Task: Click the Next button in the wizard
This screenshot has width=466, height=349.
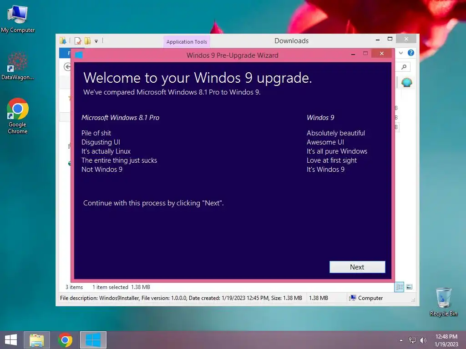Action: click(x=357, y=267)
